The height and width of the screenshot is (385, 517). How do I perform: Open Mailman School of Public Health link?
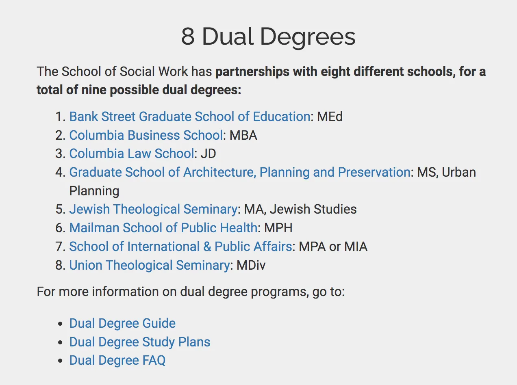163,228
